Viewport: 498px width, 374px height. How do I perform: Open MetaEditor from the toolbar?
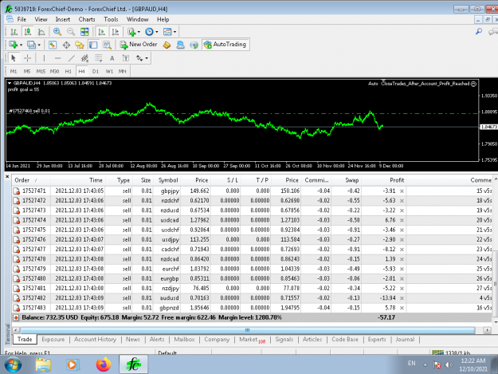point(167,45)
